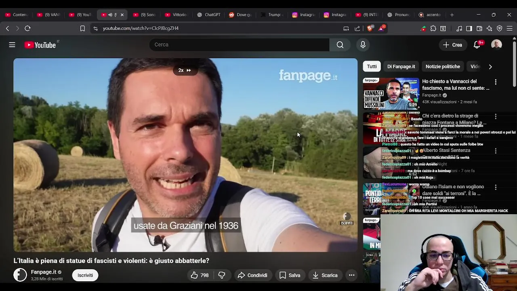Open the Fanpage.it channel avatar

click(x=20, y=275)
